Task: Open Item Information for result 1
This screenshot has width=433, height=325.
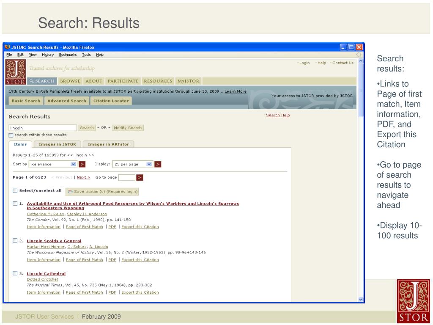Action: 44,227
